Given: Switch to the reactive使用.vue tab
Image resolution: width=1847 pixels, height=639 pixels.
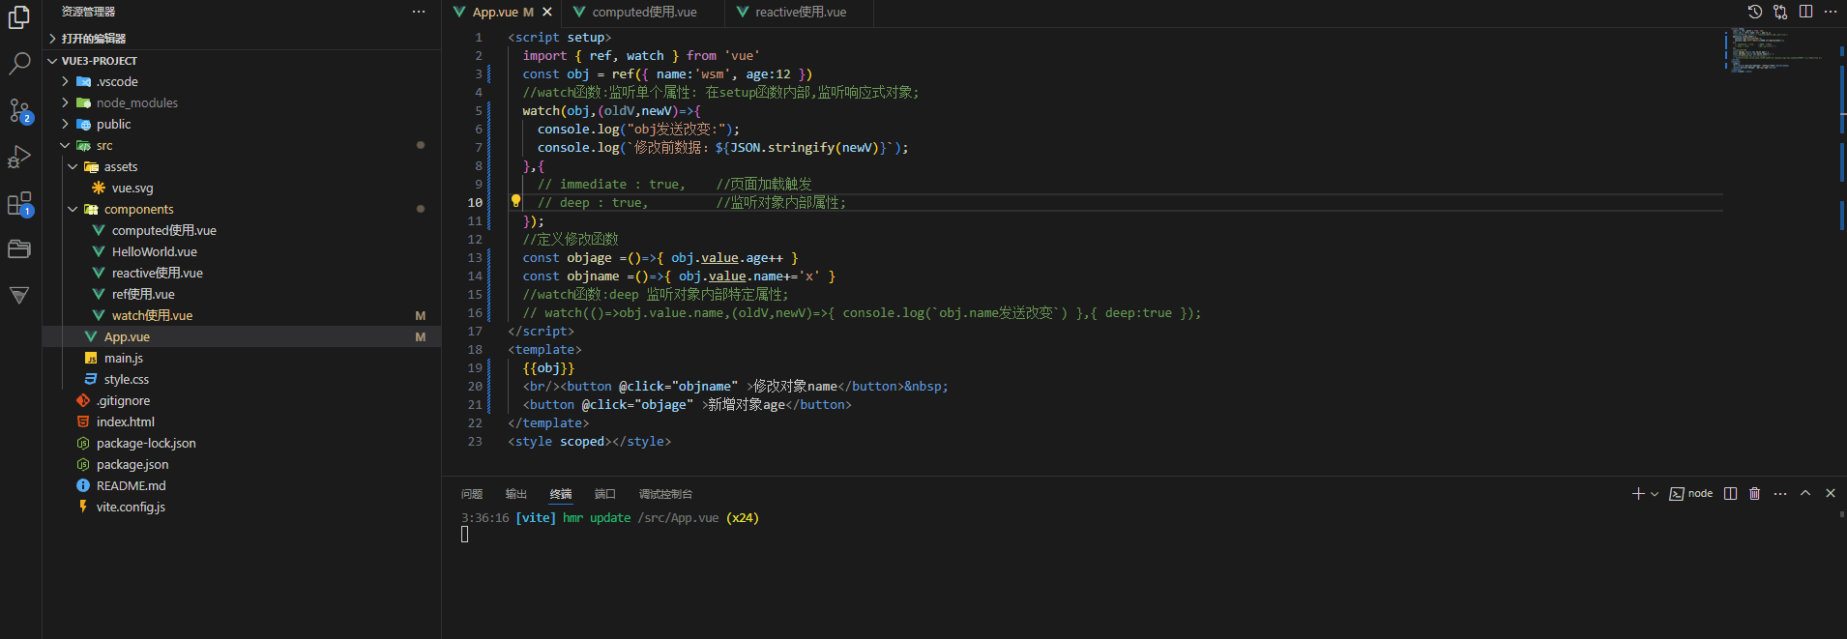Looking at the screenshot, I should tap(799, 12).
